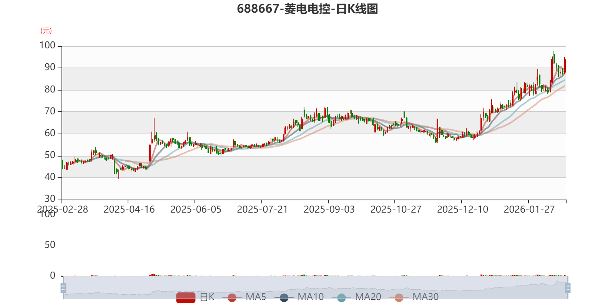Click the 2025-04-16 date axis label

click(129, 210)
